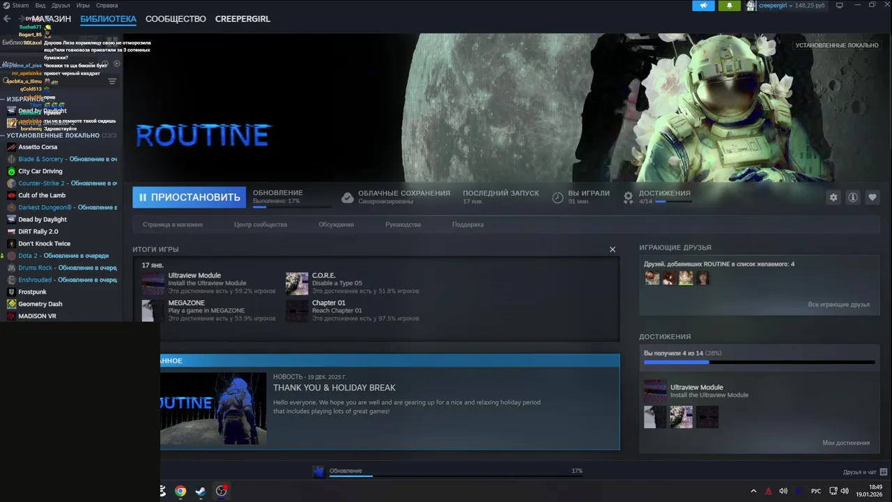892x502 pixels.
Task: Open the game settings gear icon
Action: pyautogui.click(x=833, y=197)
